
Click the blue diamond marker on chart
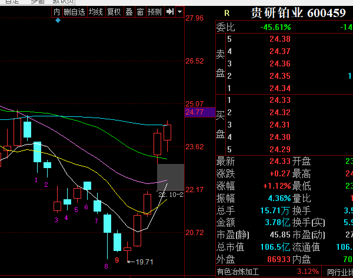[x=58, y=21]
